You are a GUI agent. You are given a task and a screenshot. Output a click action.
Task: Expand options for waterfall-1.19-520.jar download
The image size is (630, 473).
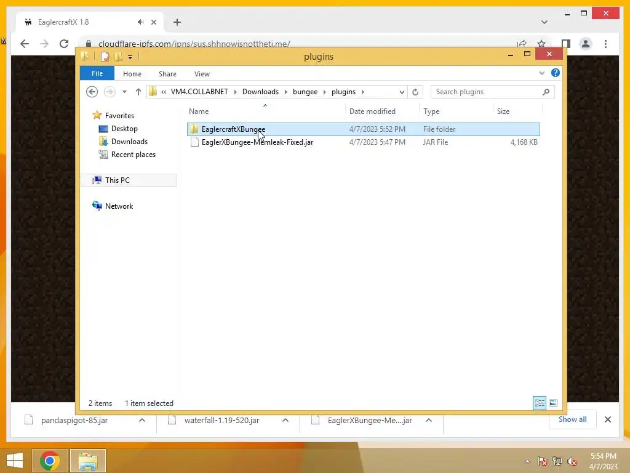click(x=285, y=420)
